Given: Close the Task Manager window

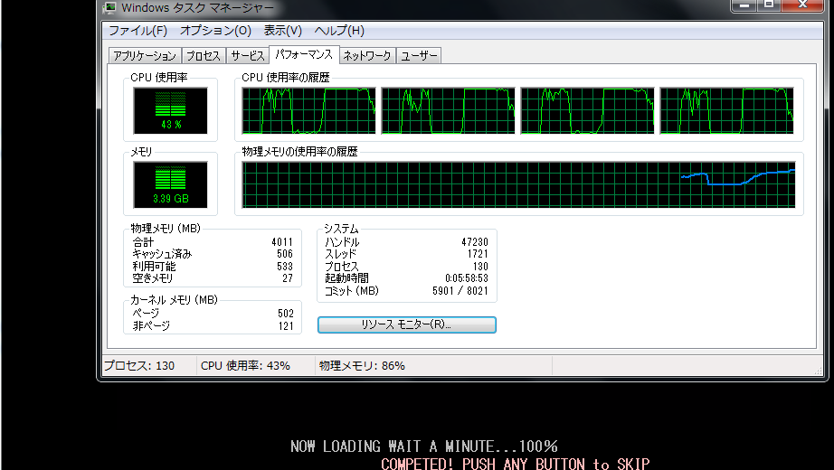Looking at the screenshot, I should (x=802, y=5).
